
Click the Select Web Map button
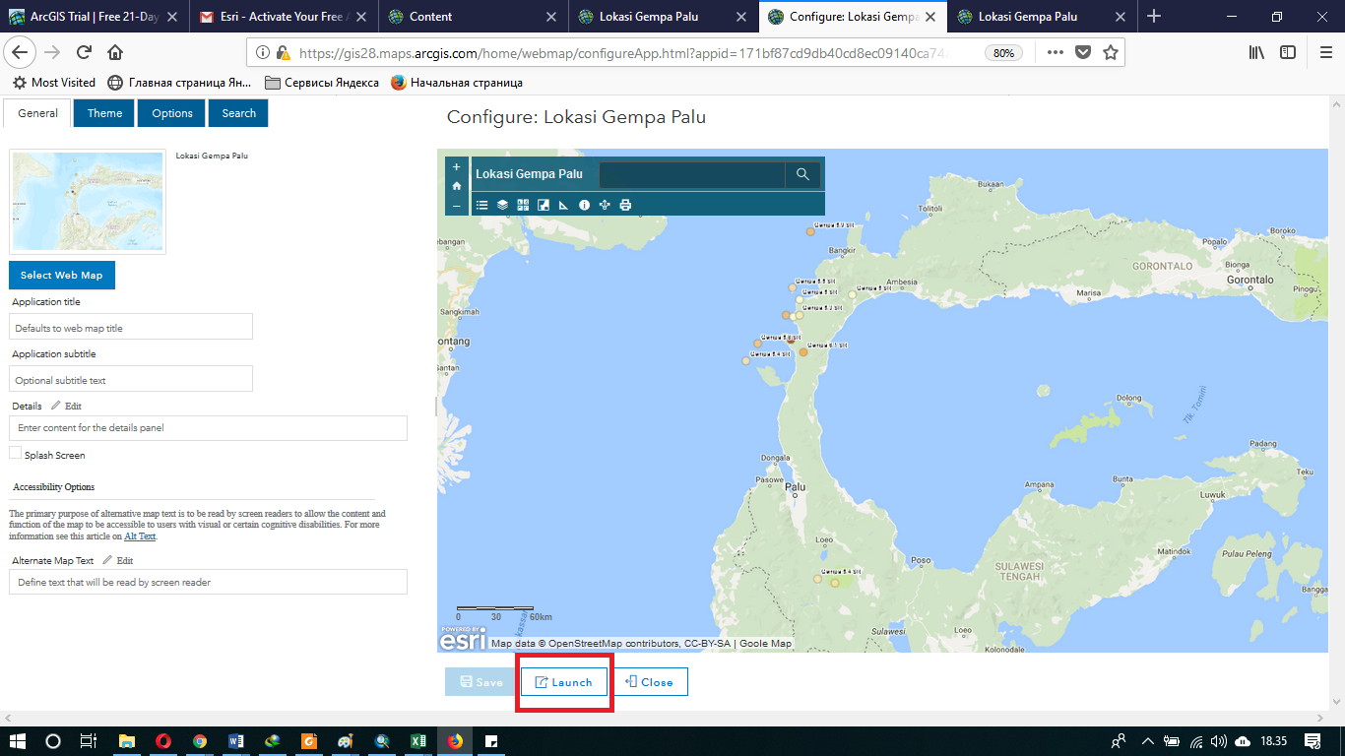point(62,275)
